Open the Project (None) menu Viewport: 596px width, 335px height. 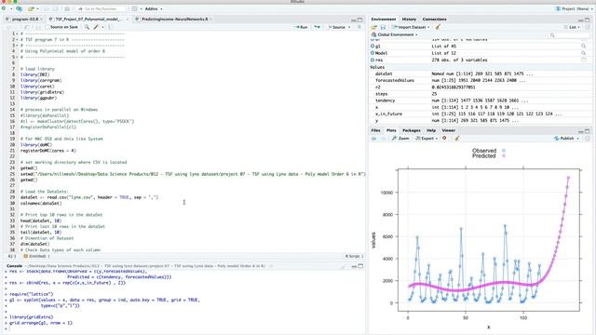tap(573, 8)
